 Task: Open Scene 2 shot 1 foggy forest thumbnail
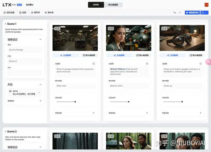75,141
